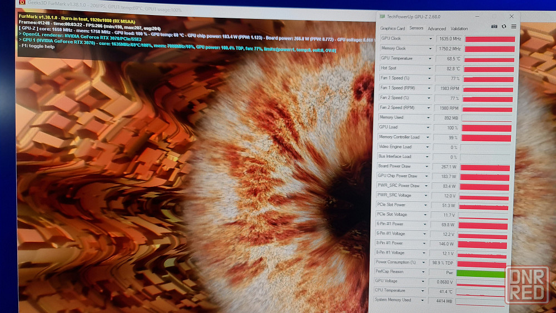Expand the Board Power Draw dropdown
The image size is (556, 313).
[427, 167]
